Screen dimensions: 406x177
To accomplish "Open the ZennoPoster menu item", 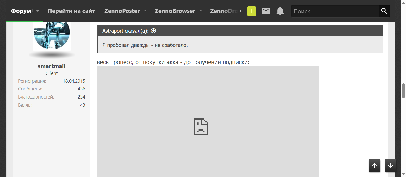I will (122, 11).
